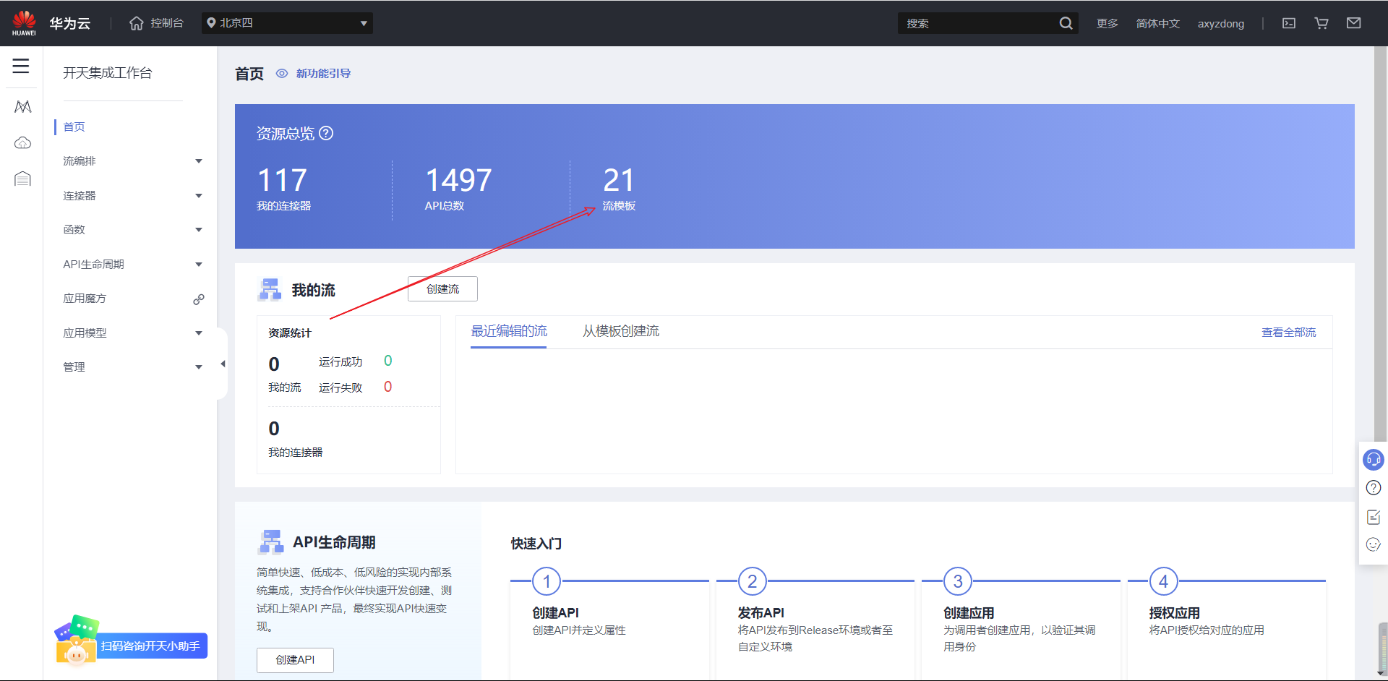The width and height of the screenshot is (1388, 681).
Task: Click the 创建API button
Action: click(x=295, y=660)
